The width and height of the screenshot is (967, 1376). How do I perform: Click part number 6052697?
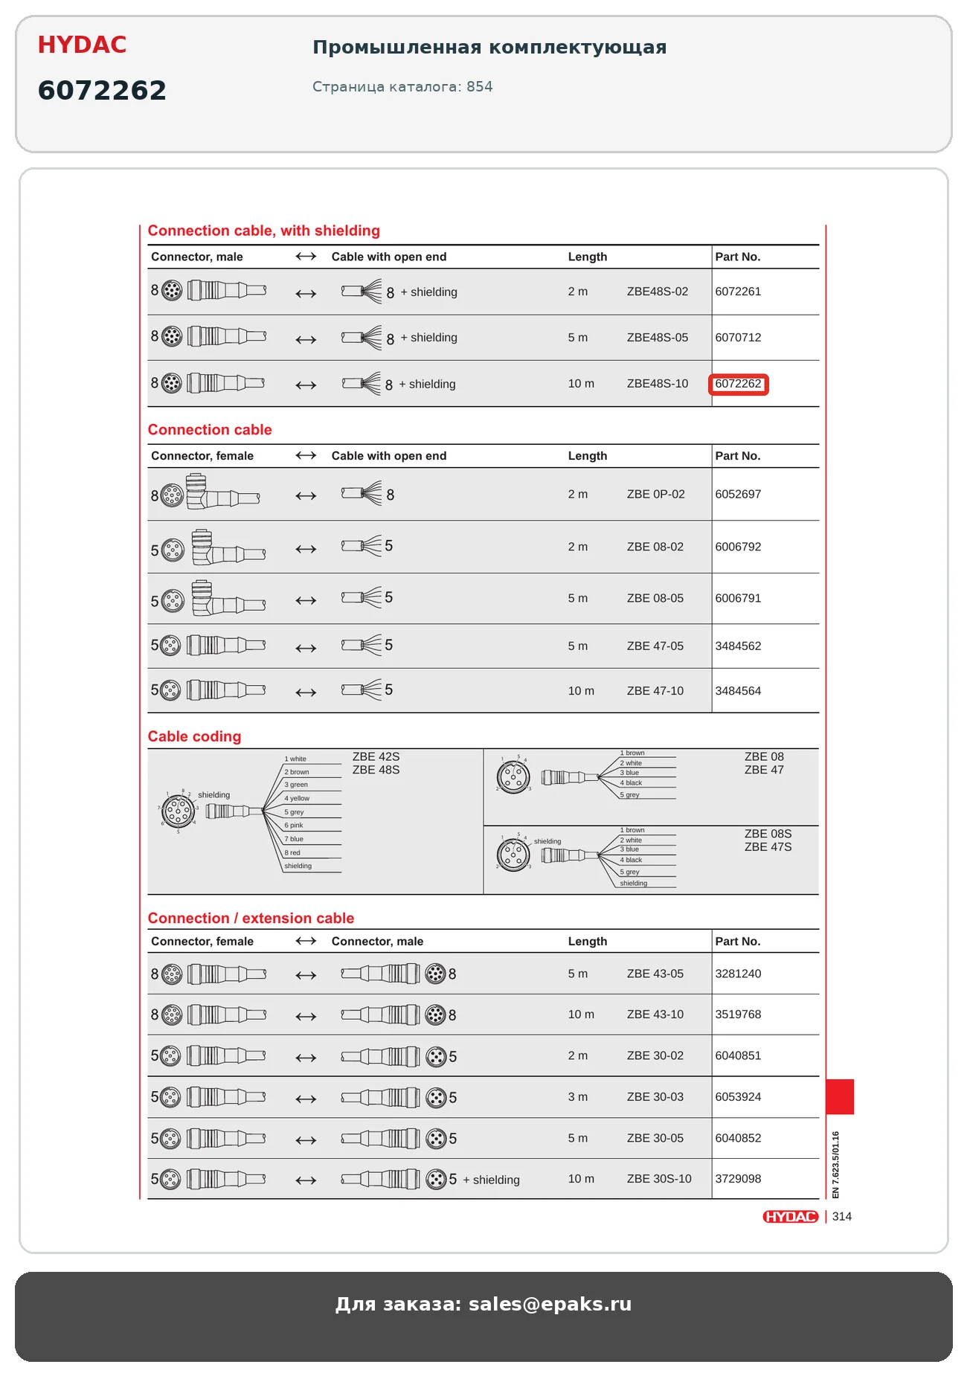(x=738, y=494)
